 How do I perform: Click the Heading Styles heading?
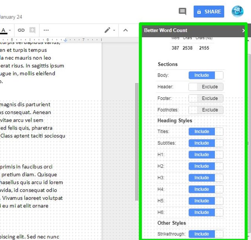(175, 120)
